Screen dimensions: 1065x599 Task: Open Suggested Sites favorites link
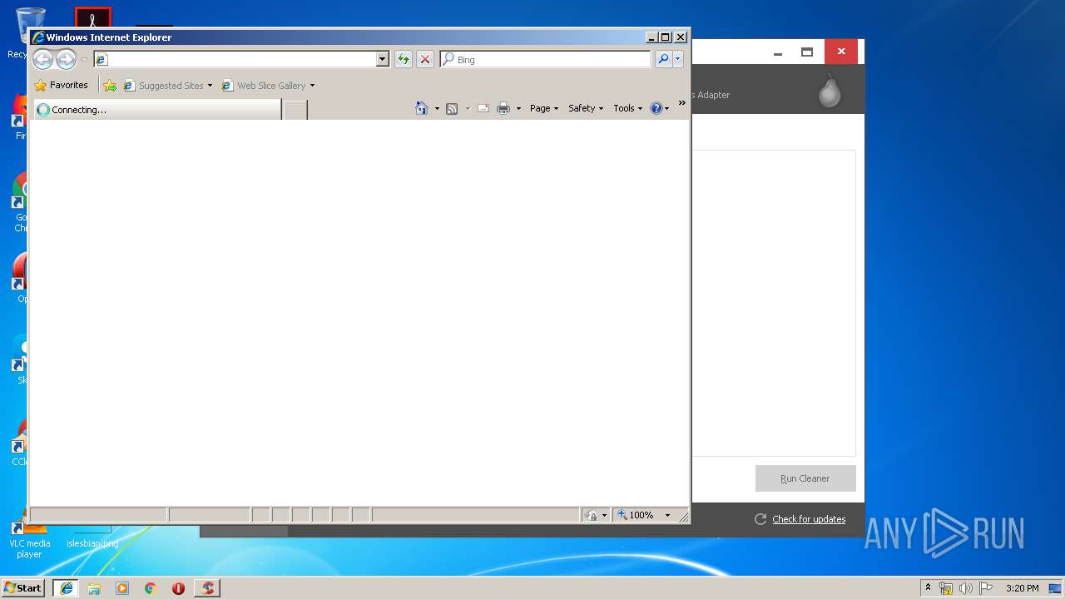coord(167,85)
